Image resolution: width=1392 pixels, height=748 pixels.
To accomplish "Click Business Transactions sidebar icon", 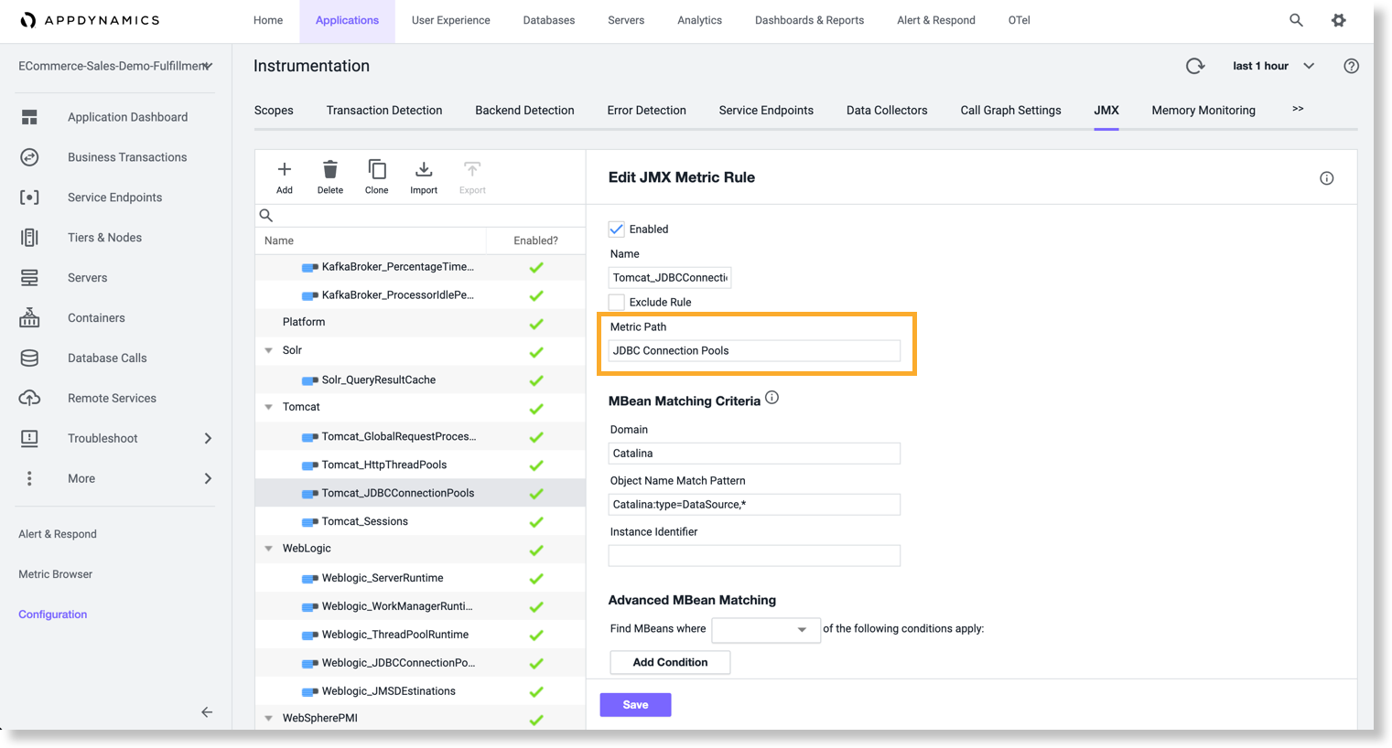I will click(x=29, y=157).
